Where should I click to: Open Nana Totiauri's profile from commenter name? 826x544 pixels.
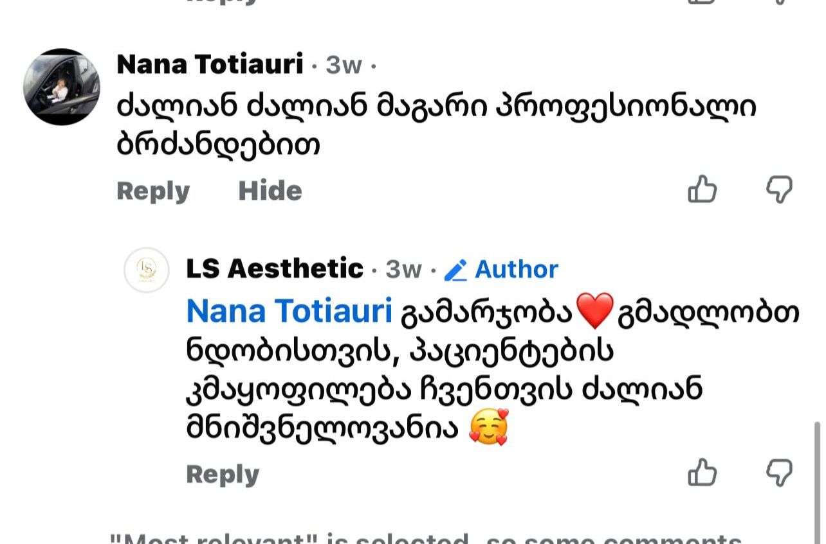(x=210, y=65)
